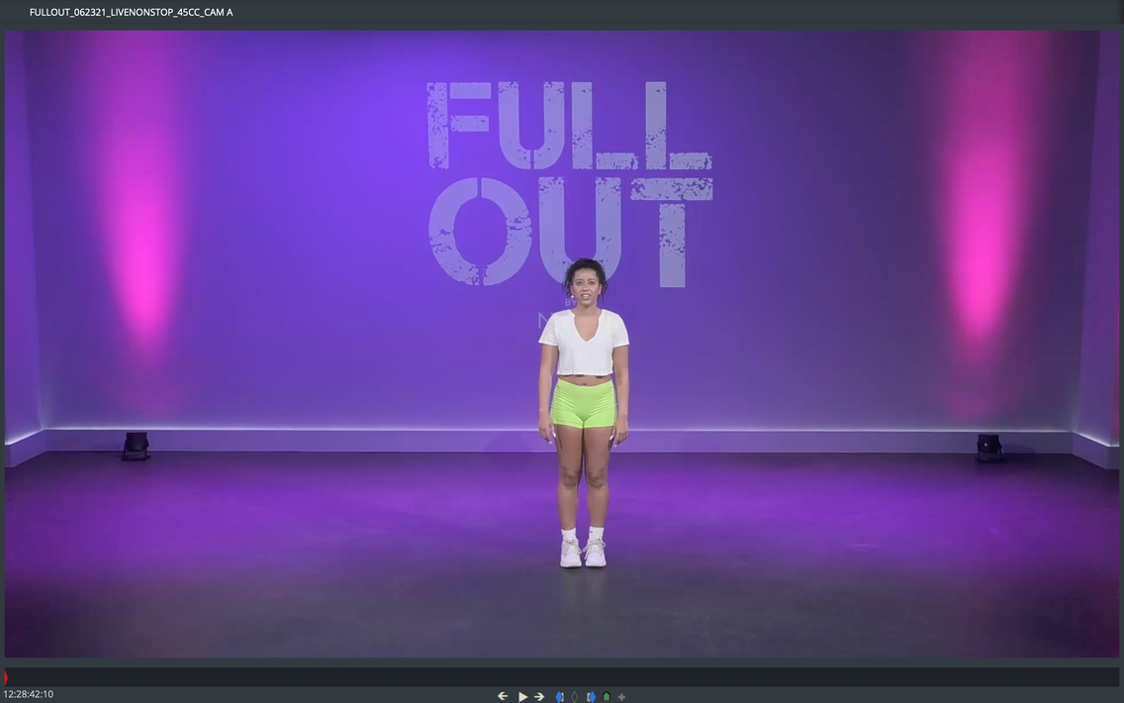
Task: Click the hollow diamond icon between the blue diamonds
Action: (575, 696)
